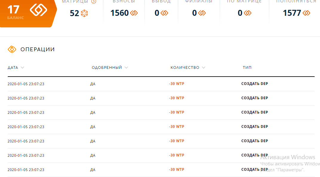
Task: Click the fifth row date cell
Action: point(26,141)
